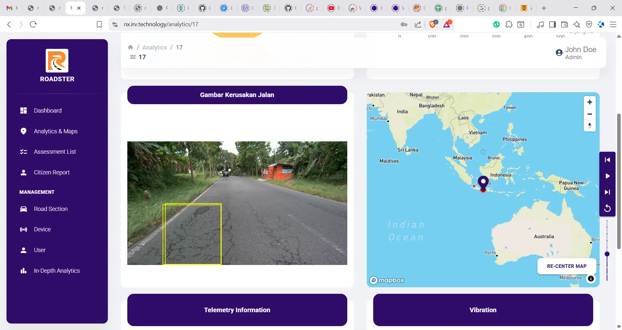Click the RE-CENTER MAP button

[x=567, y=266]
